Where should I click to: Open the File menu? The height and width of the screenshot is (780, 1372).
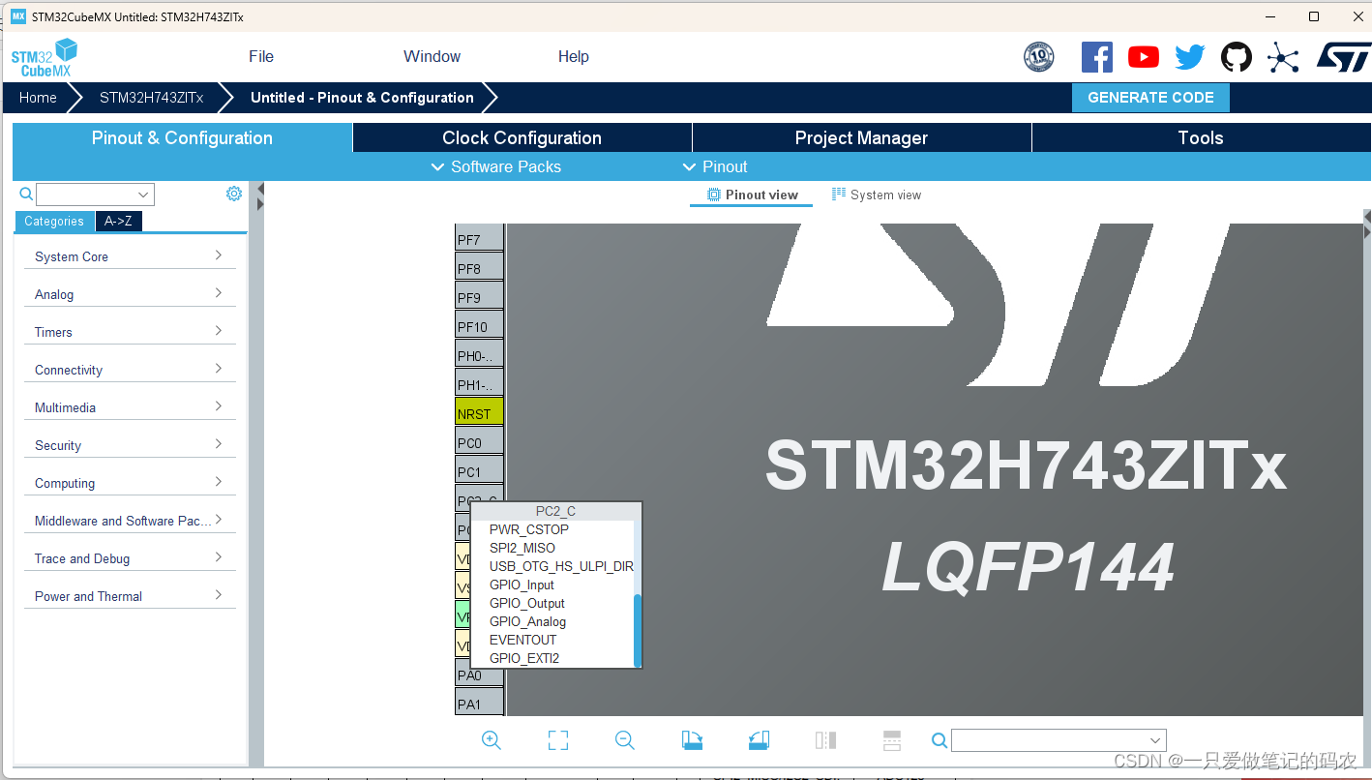click(261, 57)
